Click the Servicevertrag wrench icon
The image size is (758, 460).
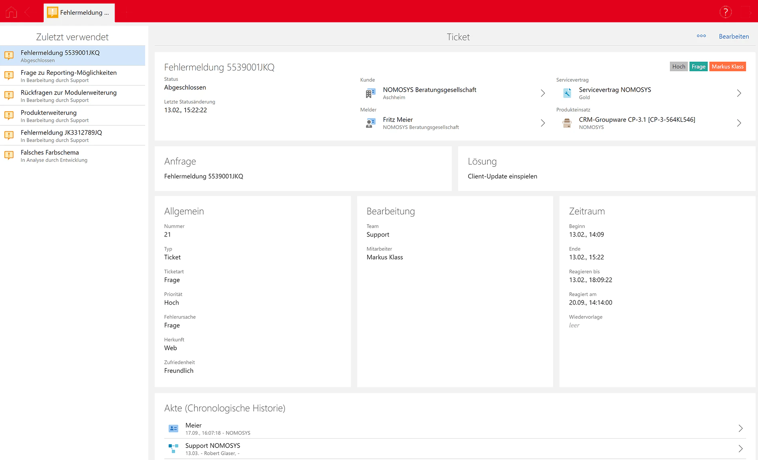(567, 93)
